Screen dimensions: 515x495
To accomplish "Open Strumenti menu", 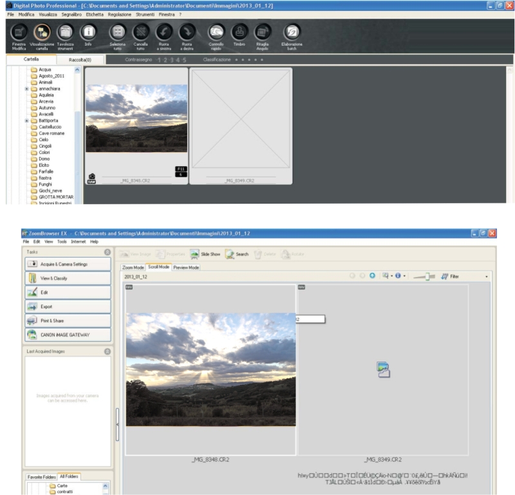I will (145, 14).
